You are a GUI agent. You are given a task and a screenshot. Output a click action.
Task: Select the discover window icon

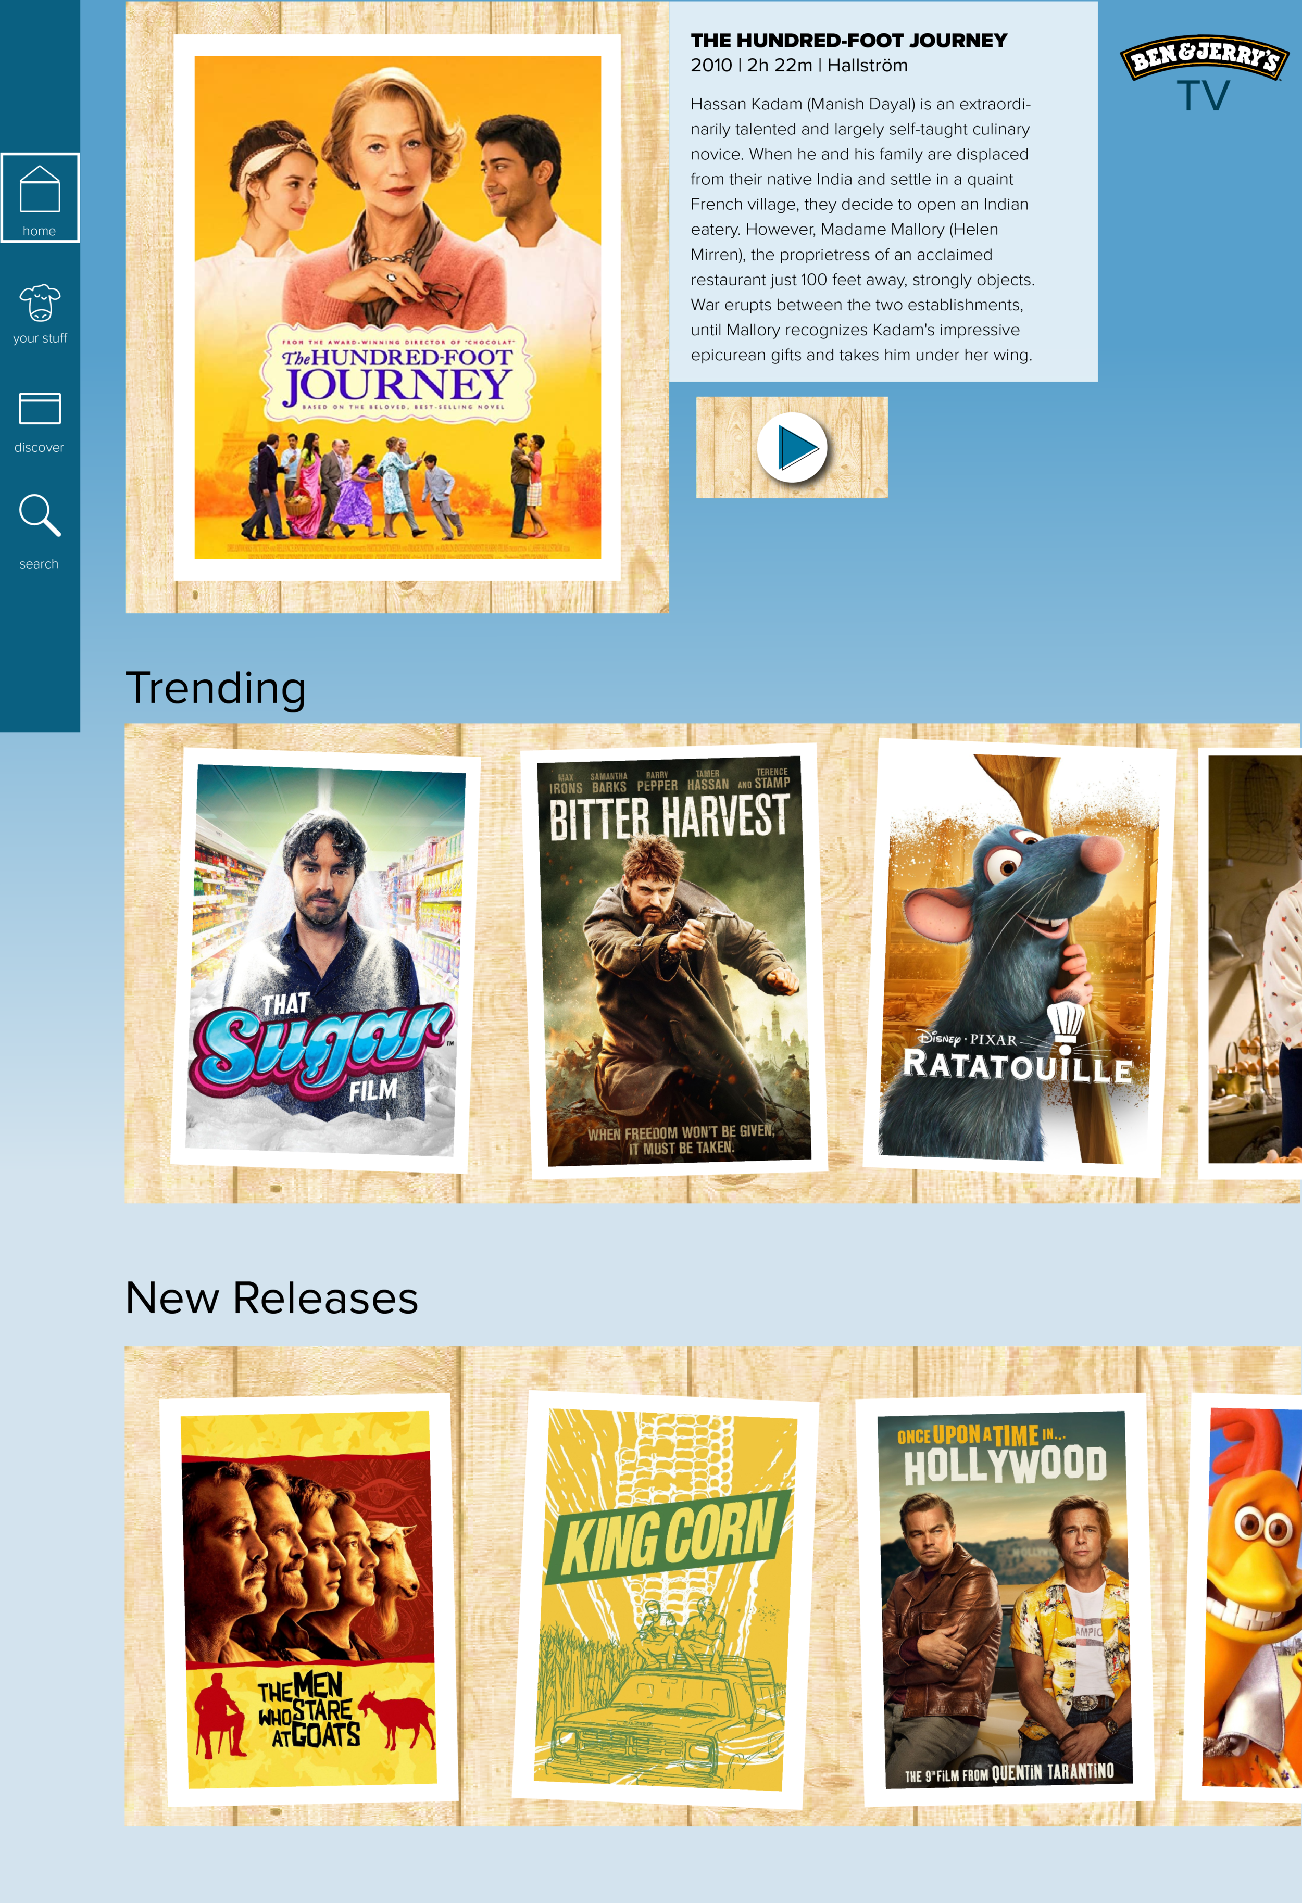click(x=39, y=408)
